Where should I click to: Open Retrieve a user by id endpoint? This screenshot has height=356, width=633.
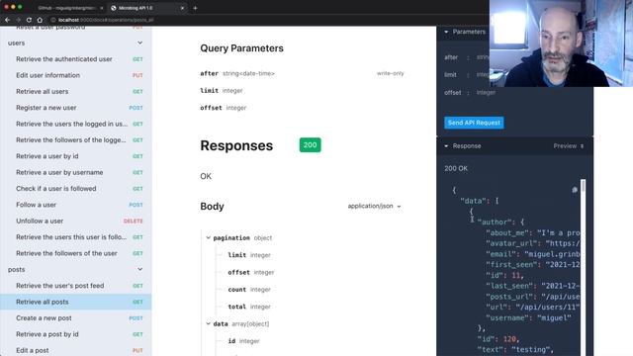tap(76, 156)
